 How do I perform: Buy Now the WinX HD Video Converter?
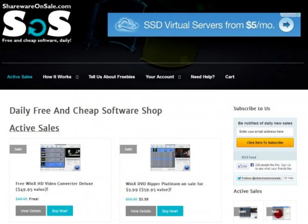(x=60, y=211)
